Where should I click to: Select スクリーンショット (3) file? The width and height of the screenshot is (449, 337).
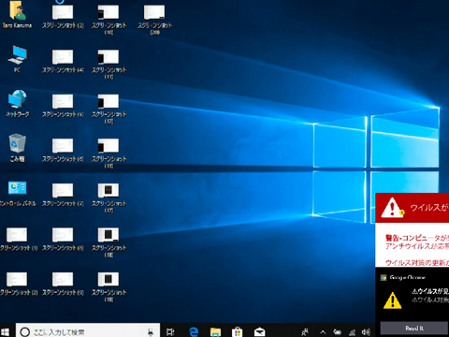click(x=63, y=16)
